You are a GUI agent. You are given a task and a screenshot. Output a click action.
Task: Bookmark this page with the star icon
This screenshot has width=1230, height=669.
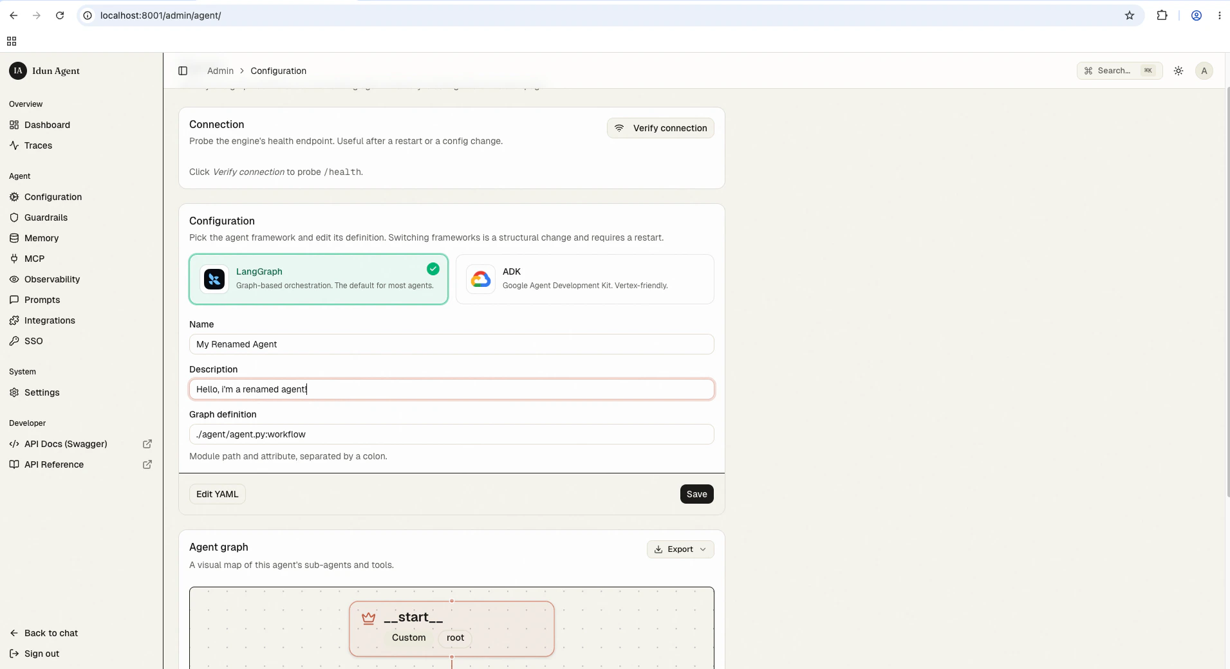point(1130,15)
